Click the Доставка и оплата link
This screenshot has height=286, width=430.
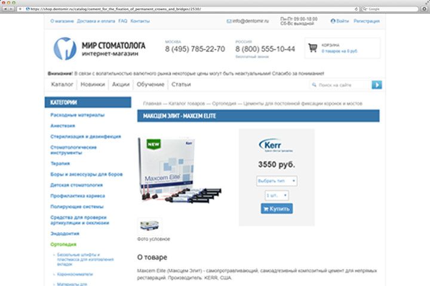pyautogui.click(x=96, y=21)
